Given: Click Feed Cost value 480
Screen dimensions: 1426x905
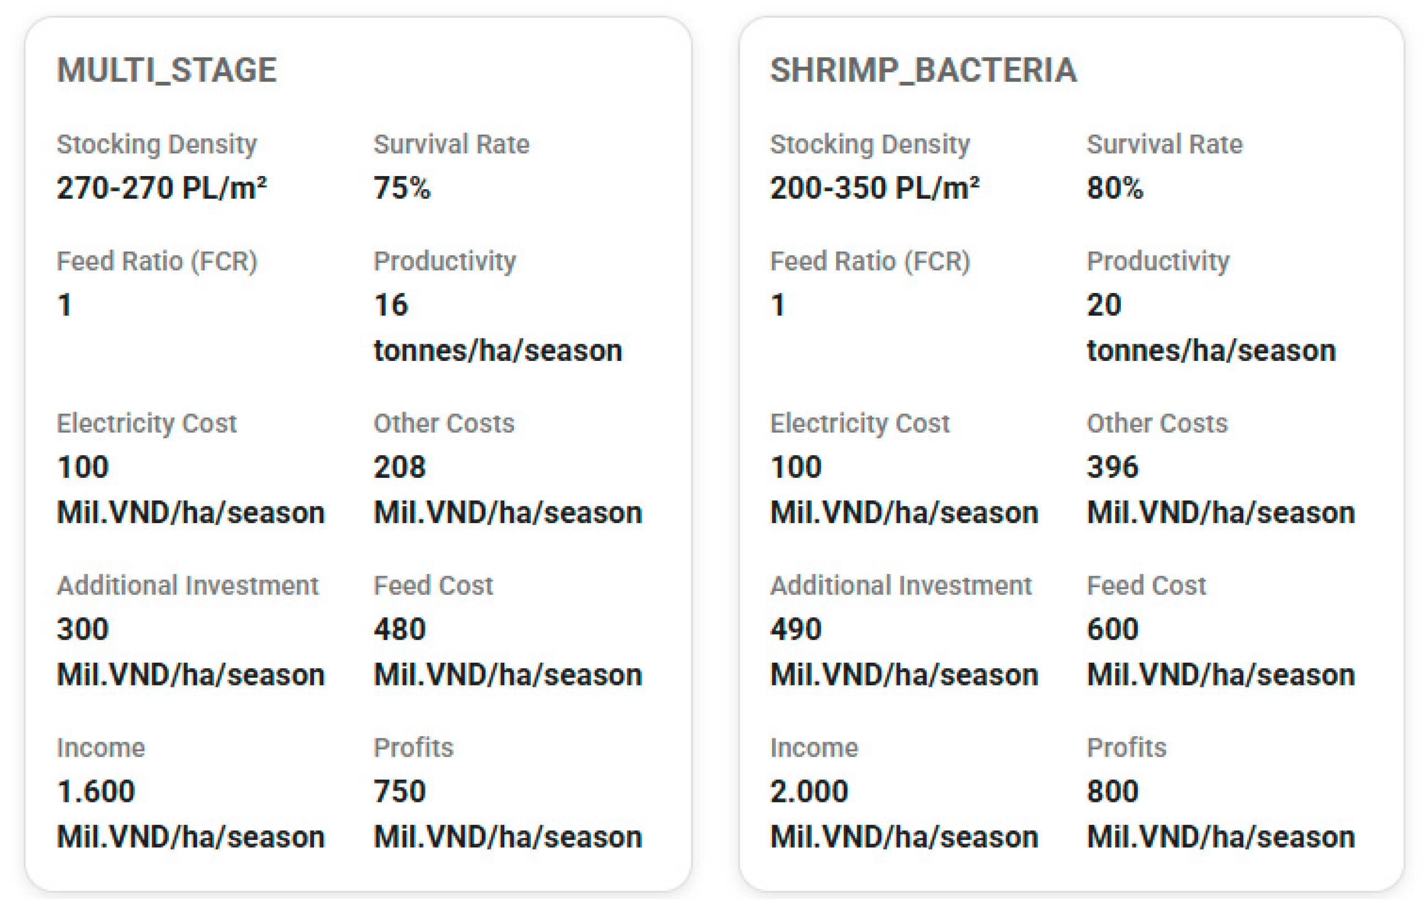Looking at the screenshot, I should [x=400, y=629].
